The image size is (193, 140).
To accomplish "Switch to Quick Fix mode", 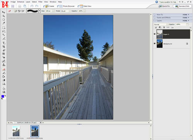I will point(164,6).
